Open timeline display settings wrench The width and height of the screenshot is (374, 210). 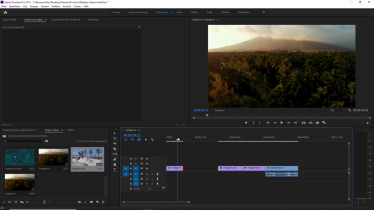click(153, 140)
